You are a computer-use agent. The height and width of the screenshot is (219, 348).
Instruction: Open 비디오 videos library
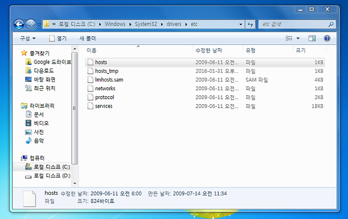click(41, 123)
